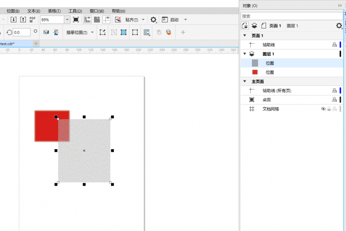The image size is (346, 231).
Task: Toggle visibility eye of 文档网格
Action: (323, 109)
